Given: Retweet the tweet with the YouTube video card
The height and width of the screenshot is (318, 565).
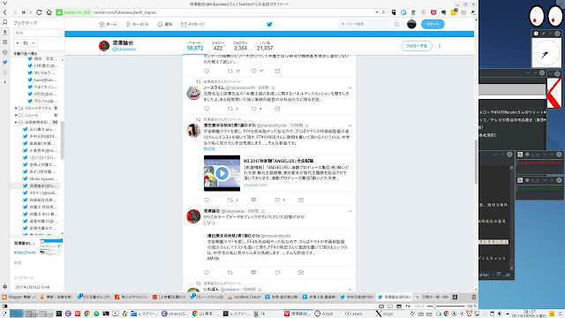Looking at the screenshot, I should click(230, 200).
